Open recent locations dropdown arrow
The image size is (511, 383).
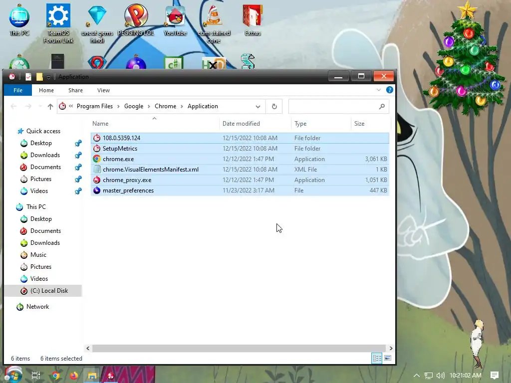(40, 106)
